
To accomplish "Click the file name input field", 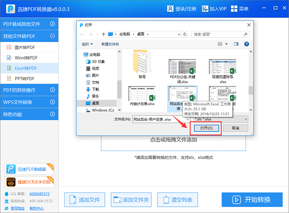I will point(159,119).
